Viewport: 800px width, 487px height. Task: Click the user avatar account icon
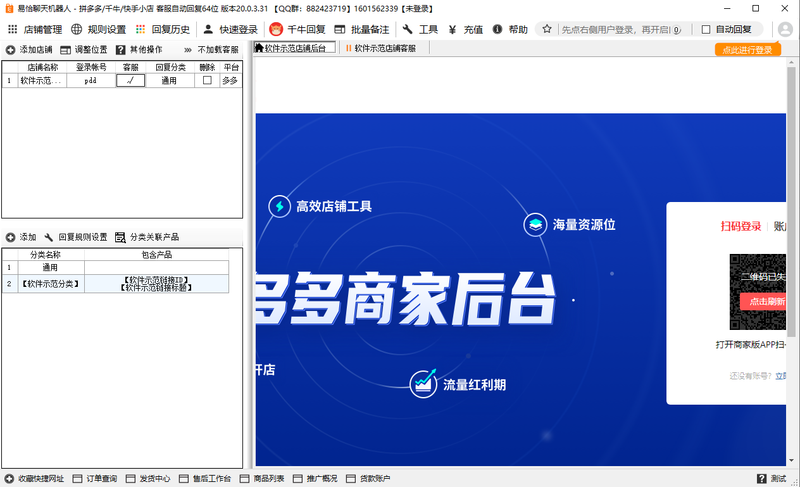coord(785,29)
